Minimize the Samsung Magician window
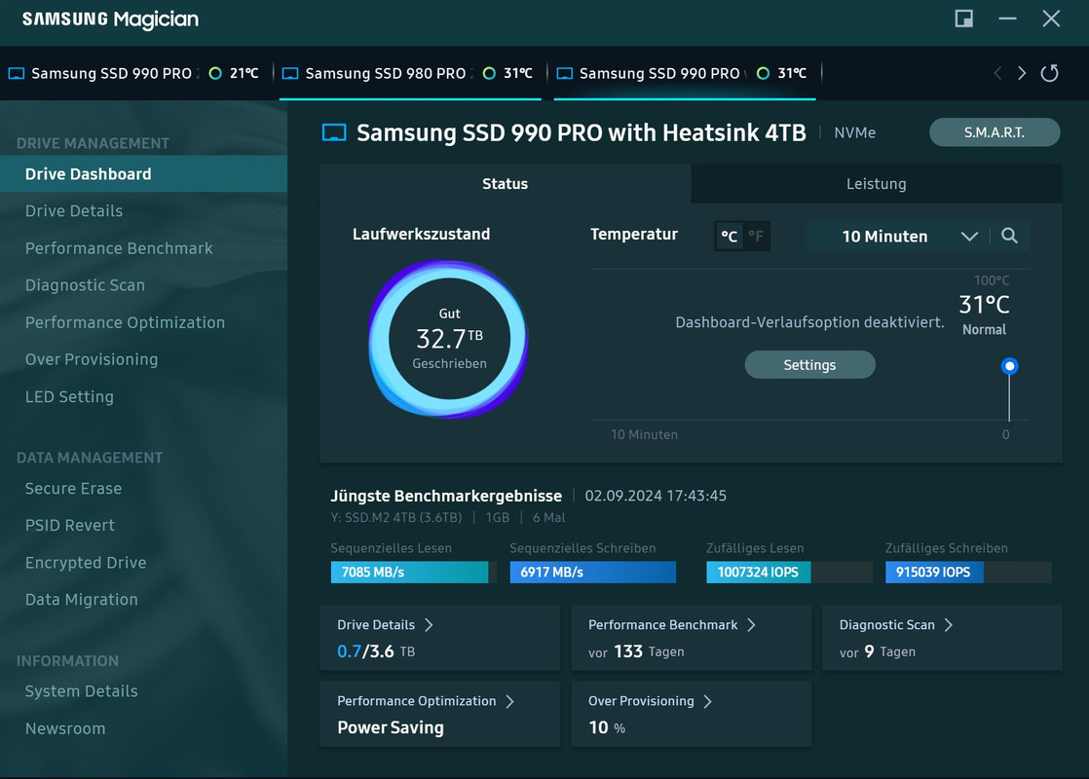Viewport: 1089px width, 779px height. pyautogui.click(x=1008, y=19)
